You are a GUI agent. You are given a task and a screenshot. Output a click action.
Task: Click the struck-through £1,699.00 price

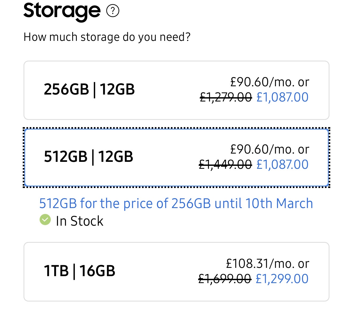[x=225, y=279]
